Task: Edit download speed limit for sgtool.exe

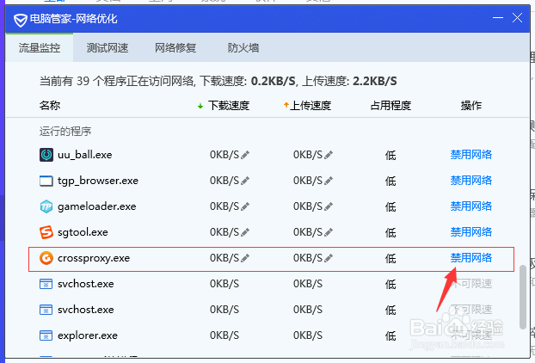Action: click(x=245, y=232)
